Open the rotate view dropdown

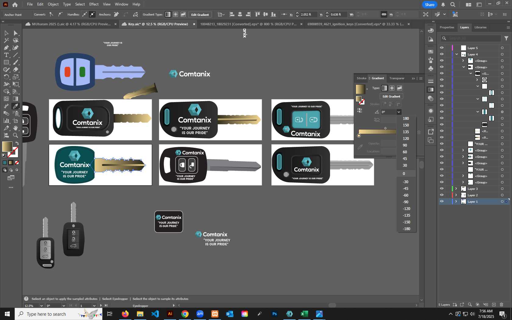[64, 306]
